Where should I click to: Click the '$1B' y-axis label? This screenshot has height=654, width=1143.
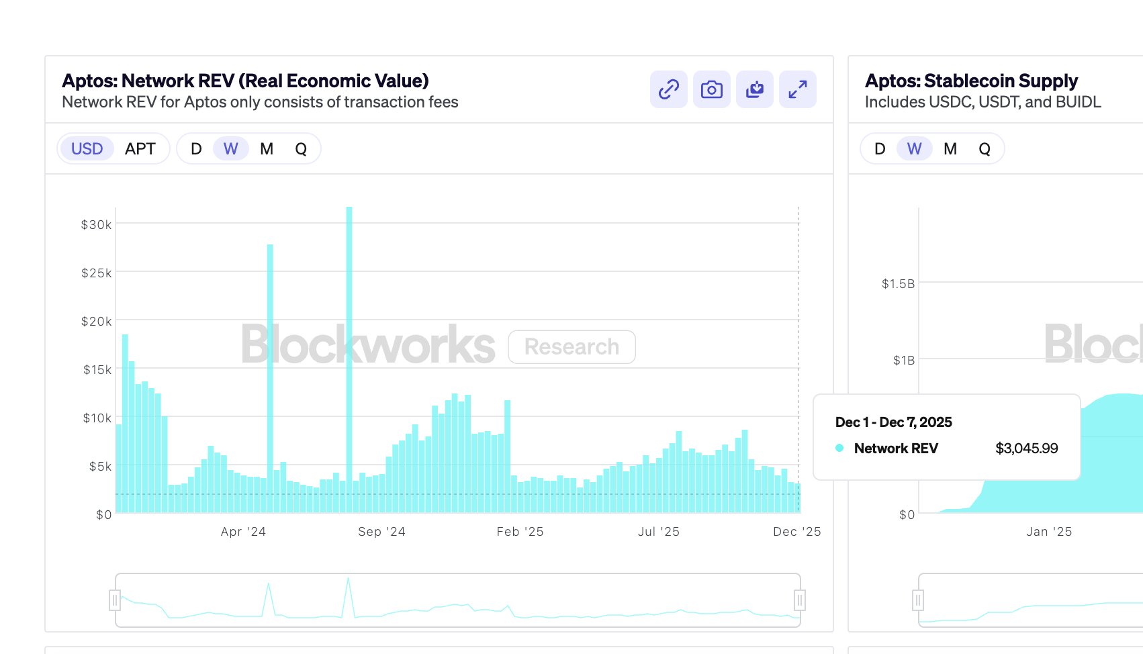click(x=903, y=361)
